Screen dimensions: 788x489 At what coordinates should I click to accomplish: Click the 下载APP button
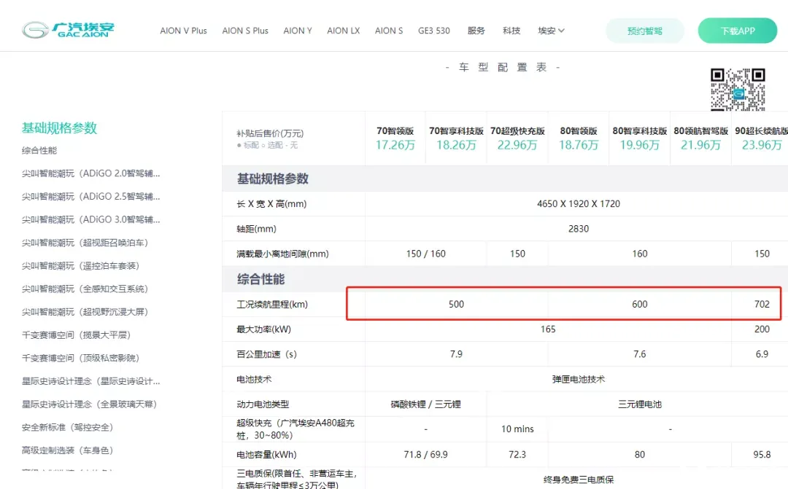point(737,31)
